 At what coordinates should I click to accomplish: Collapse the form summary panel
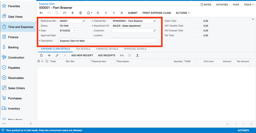pyautogui.click(x=252, y=19)
